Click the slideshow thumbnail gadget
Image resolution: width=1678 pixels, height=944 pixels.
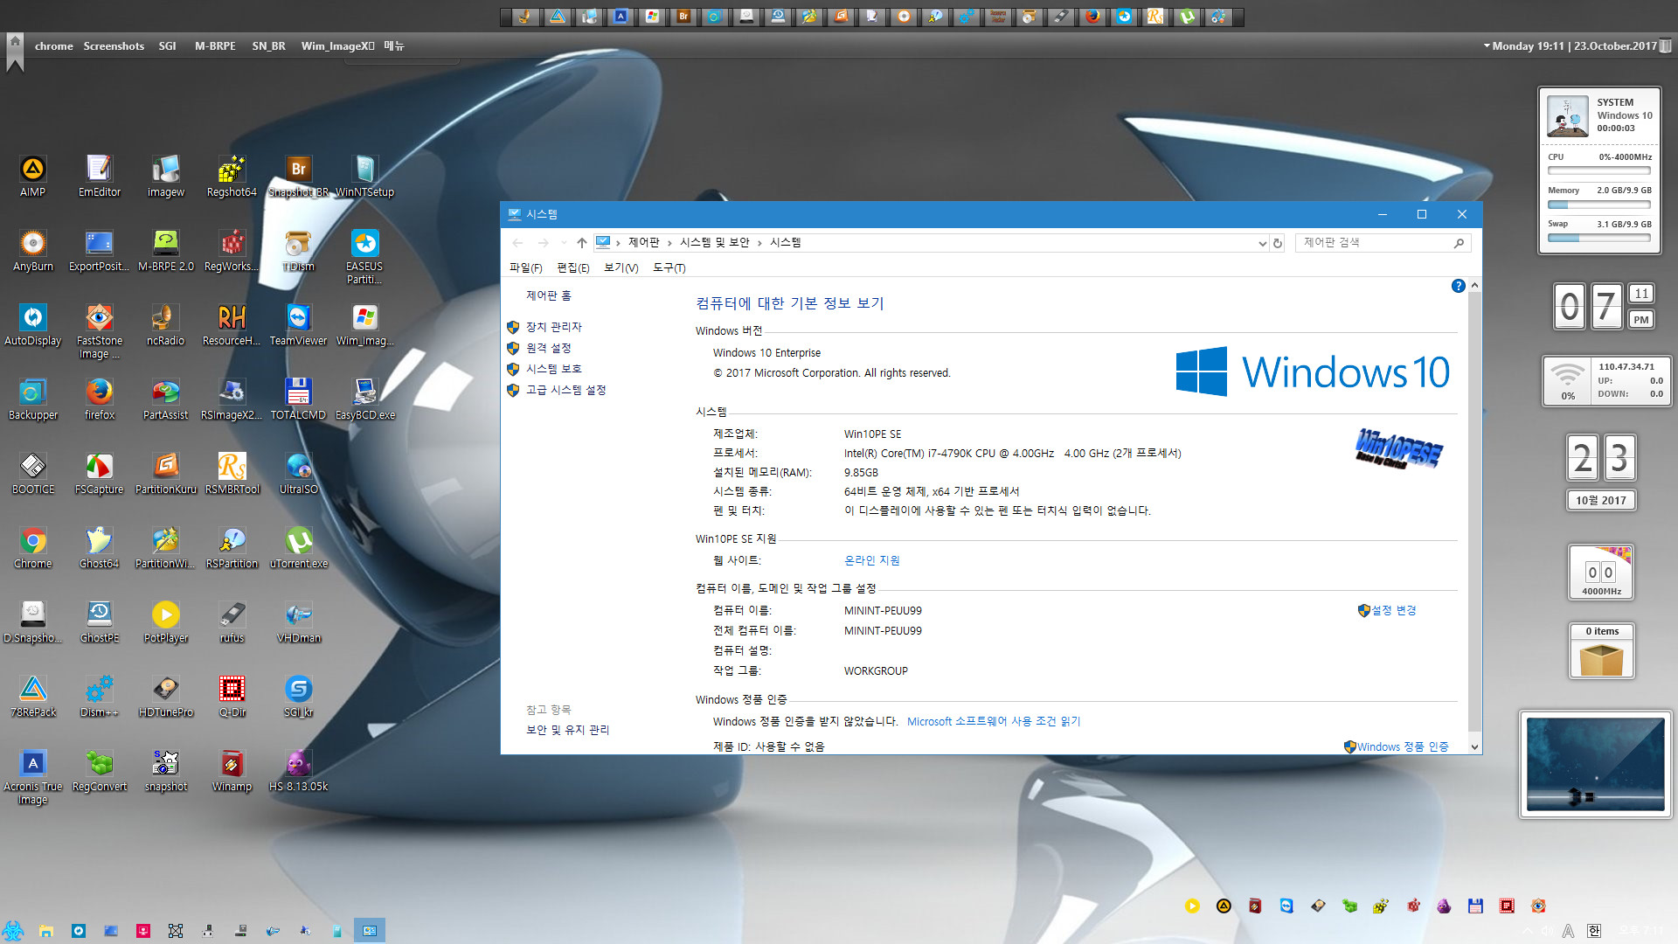click(x=1595, y=765)
